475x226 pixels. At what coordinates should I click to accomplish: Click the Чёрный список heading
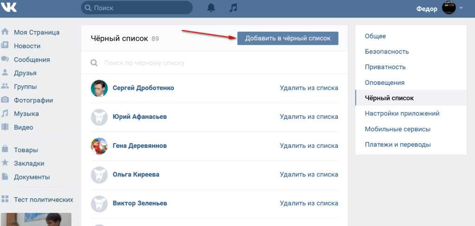click(119, 38)
